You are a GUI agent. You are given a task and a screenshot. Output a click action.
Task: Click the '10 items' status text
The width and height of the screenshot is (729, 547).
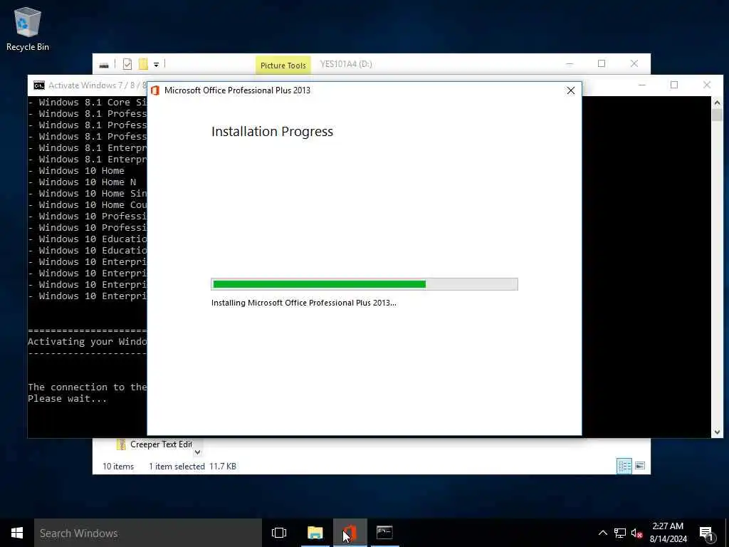118,467
